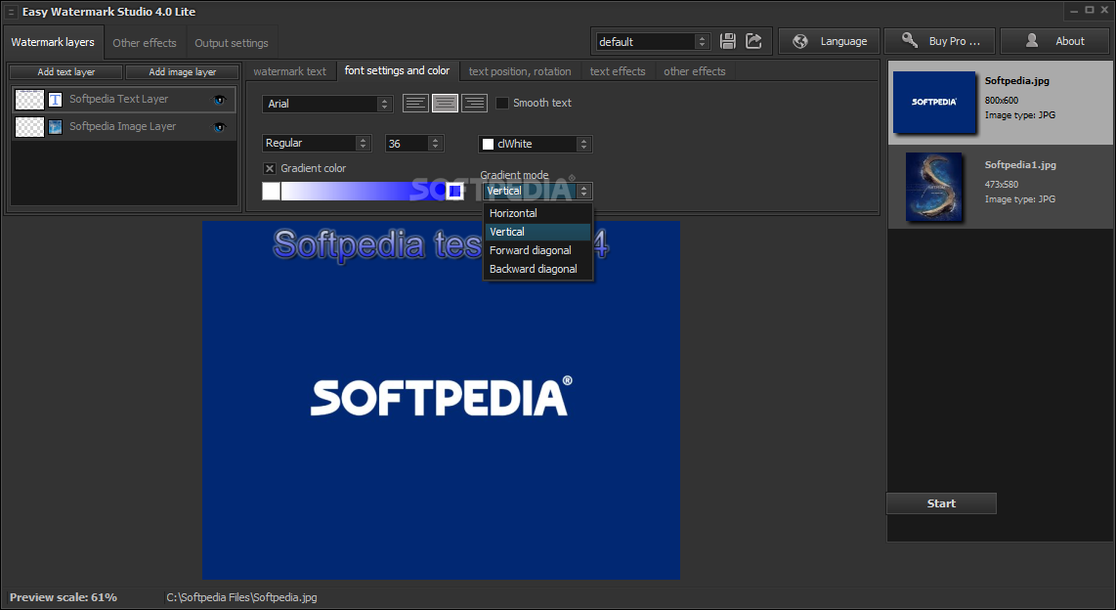Uncheck the Gradient color checkbox
1116x610 pixels.
pyautogui.click(x=269, y=168)
